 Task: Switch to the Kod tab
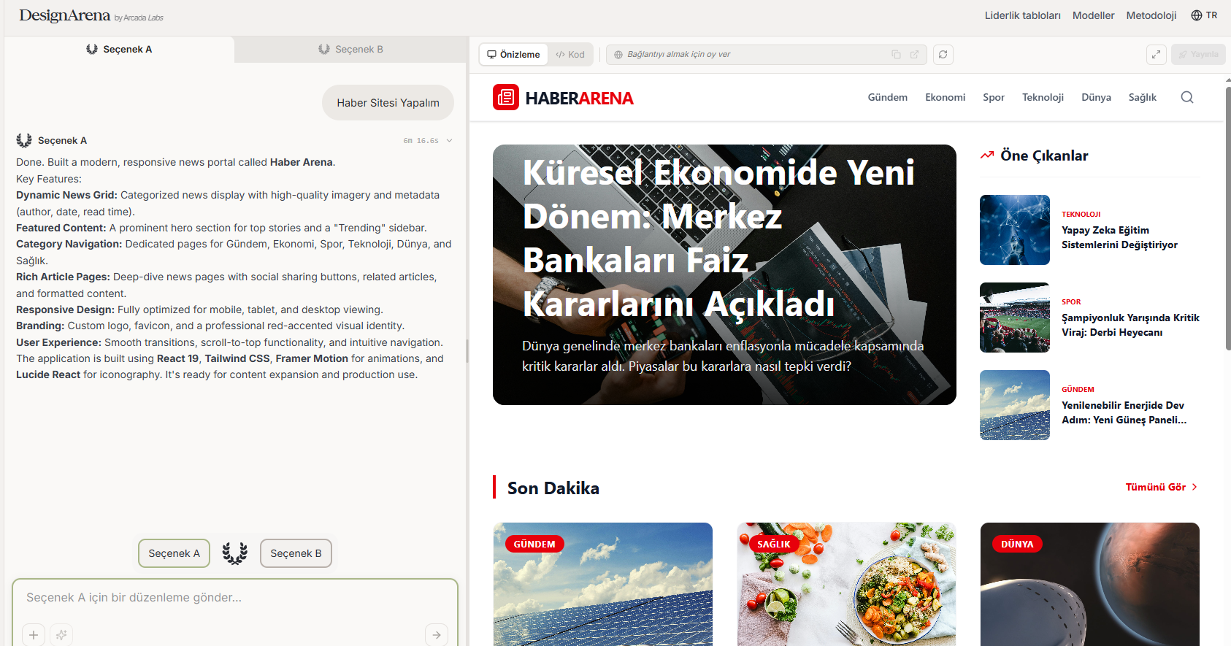(570, 54)
